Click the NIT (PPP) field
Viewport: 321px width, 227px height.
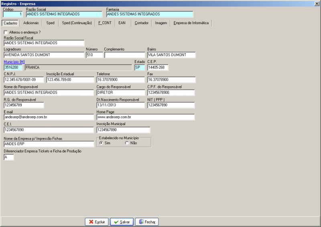pyautogui.click(x=171, y=105)
